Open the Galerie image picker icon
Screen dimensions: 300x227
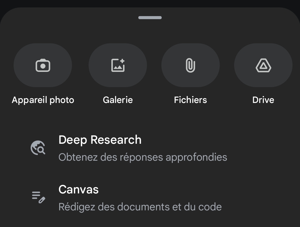[118, 65]
